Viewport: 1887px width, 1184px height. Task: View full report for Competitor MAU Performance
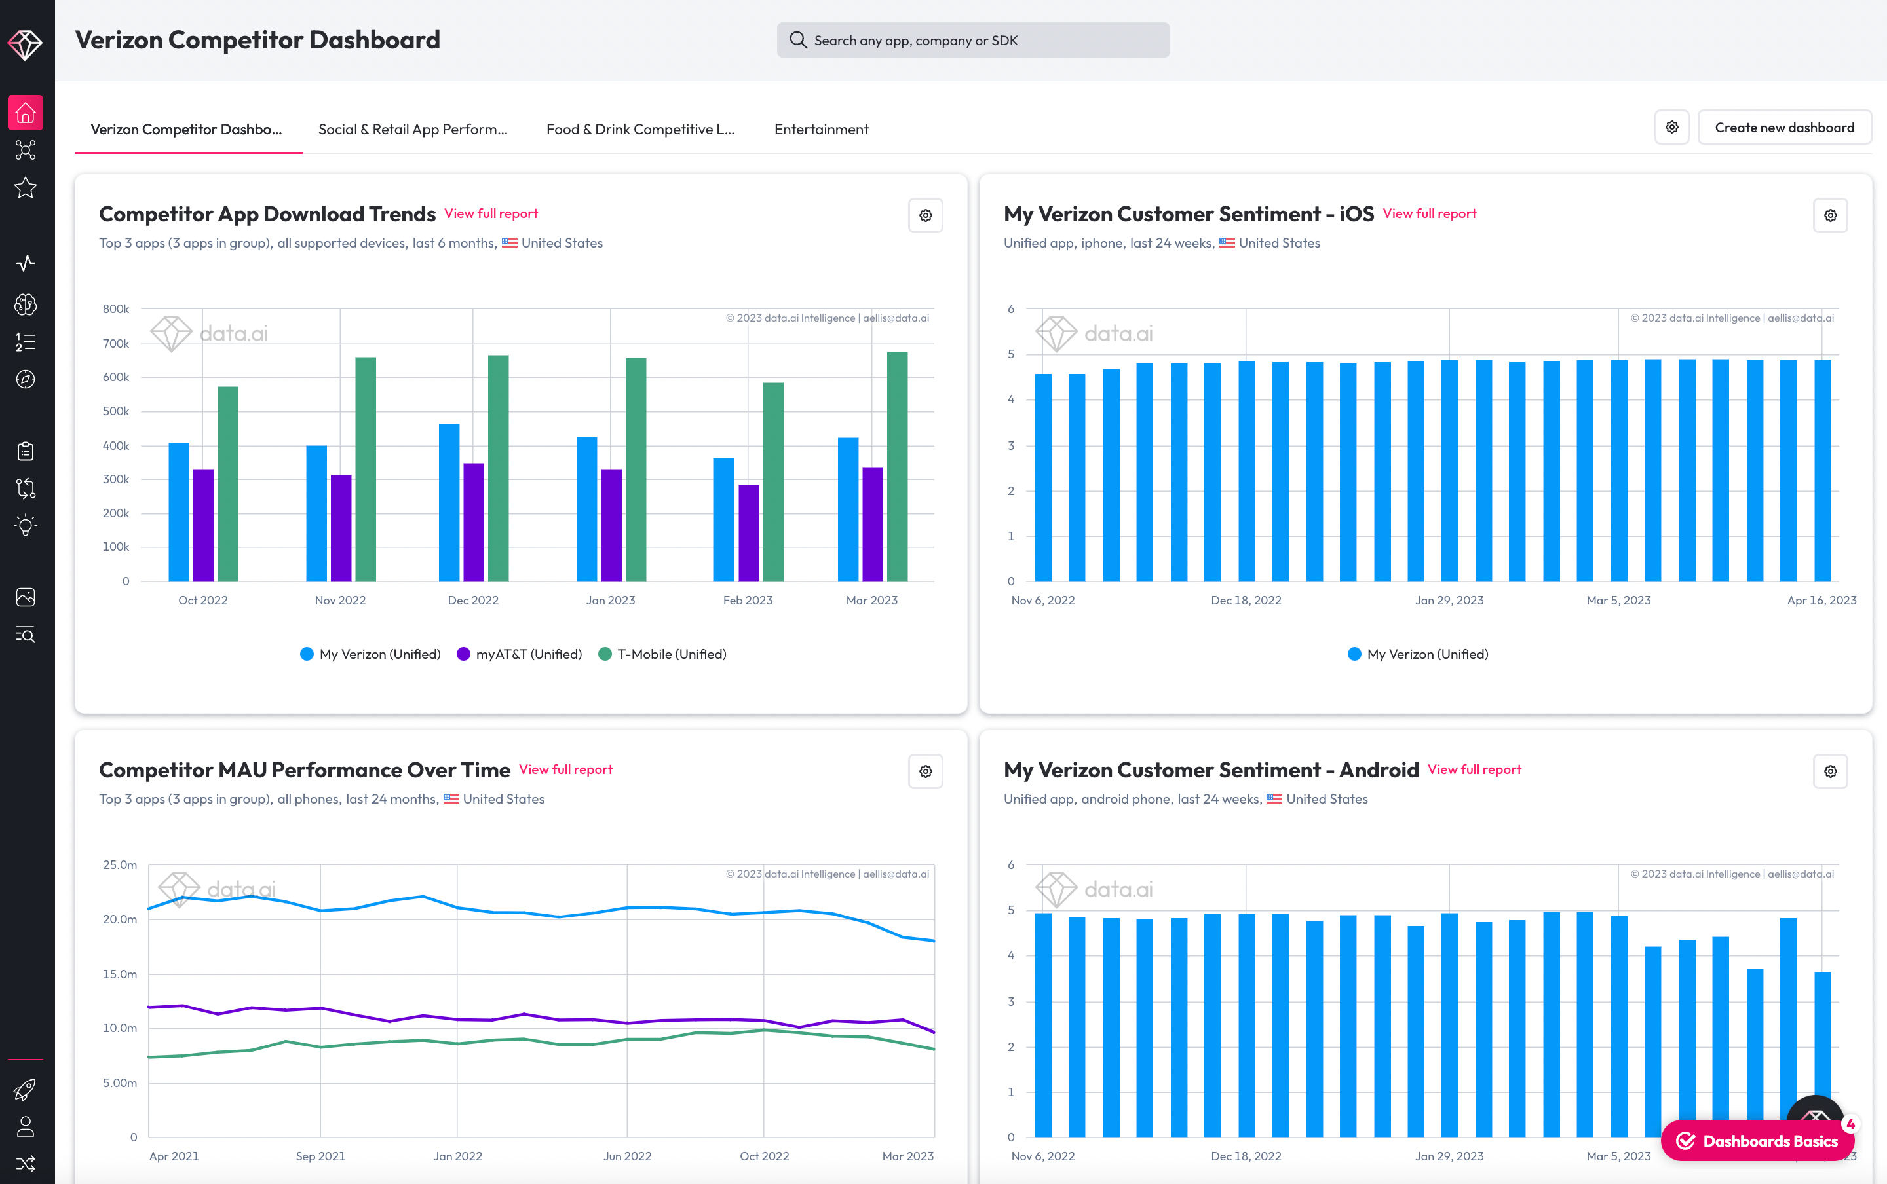565,769
